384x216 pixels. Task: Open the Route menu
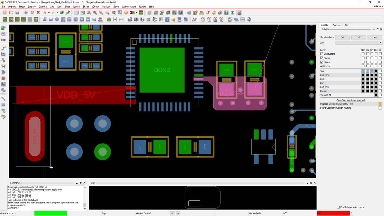[x=76, y=6]
